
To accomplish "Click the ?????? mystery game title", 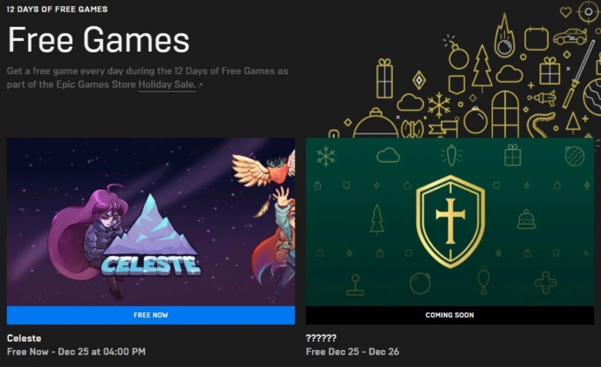I will coord(321,338).
